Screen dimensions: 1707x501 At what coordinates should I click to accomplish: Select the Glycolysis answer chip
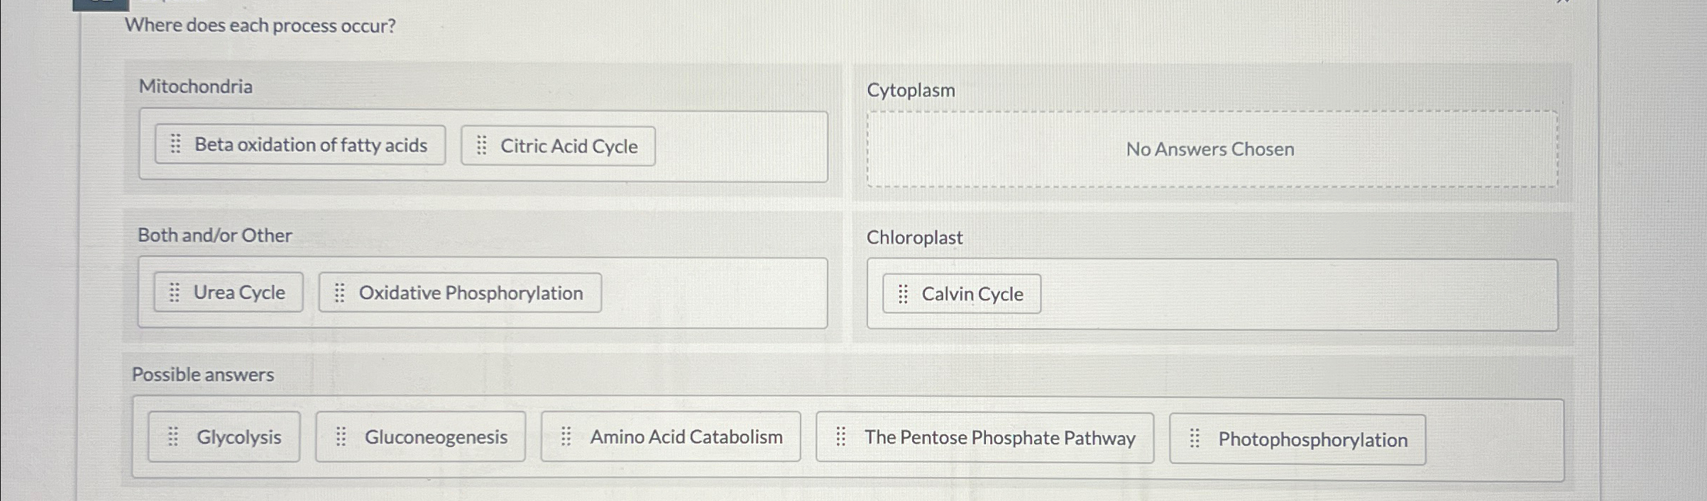click(x=223, y=437)
